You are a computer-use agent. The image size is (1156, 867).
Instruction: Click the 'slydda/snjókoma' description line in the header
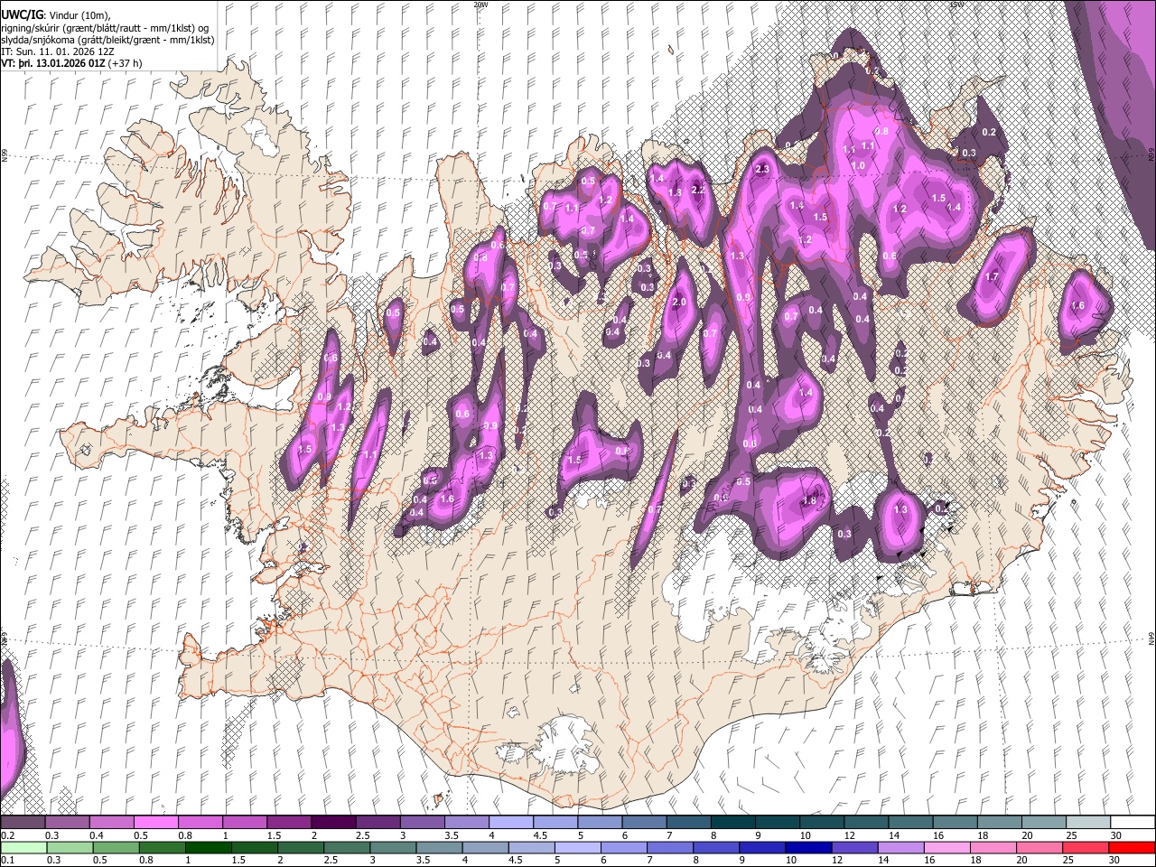pyautogui.click(x=107, y=41)
